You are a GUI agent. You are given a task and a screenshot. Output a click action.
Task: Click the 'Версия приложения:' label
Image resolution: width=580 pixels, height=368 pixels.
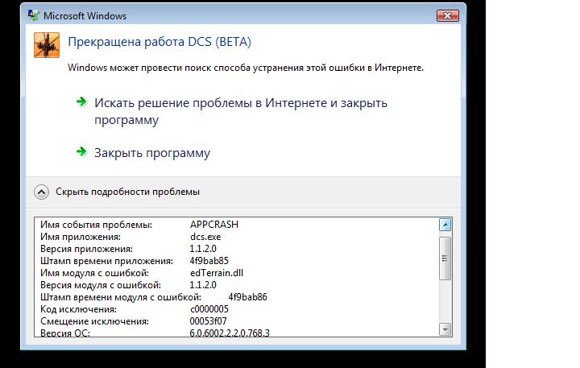coord(86,249)
